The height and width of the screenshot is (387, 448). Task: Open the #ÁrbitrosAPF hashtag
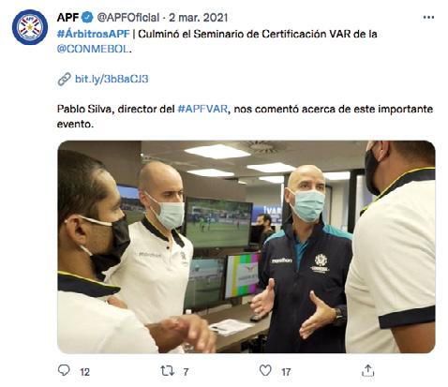(94, 34)
